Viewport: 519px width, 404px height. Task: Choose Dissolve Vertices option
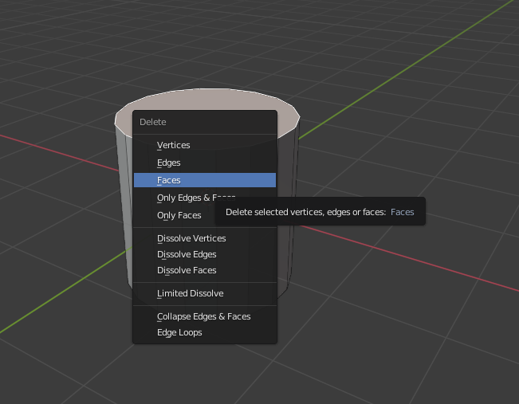[x=205, y=238]
